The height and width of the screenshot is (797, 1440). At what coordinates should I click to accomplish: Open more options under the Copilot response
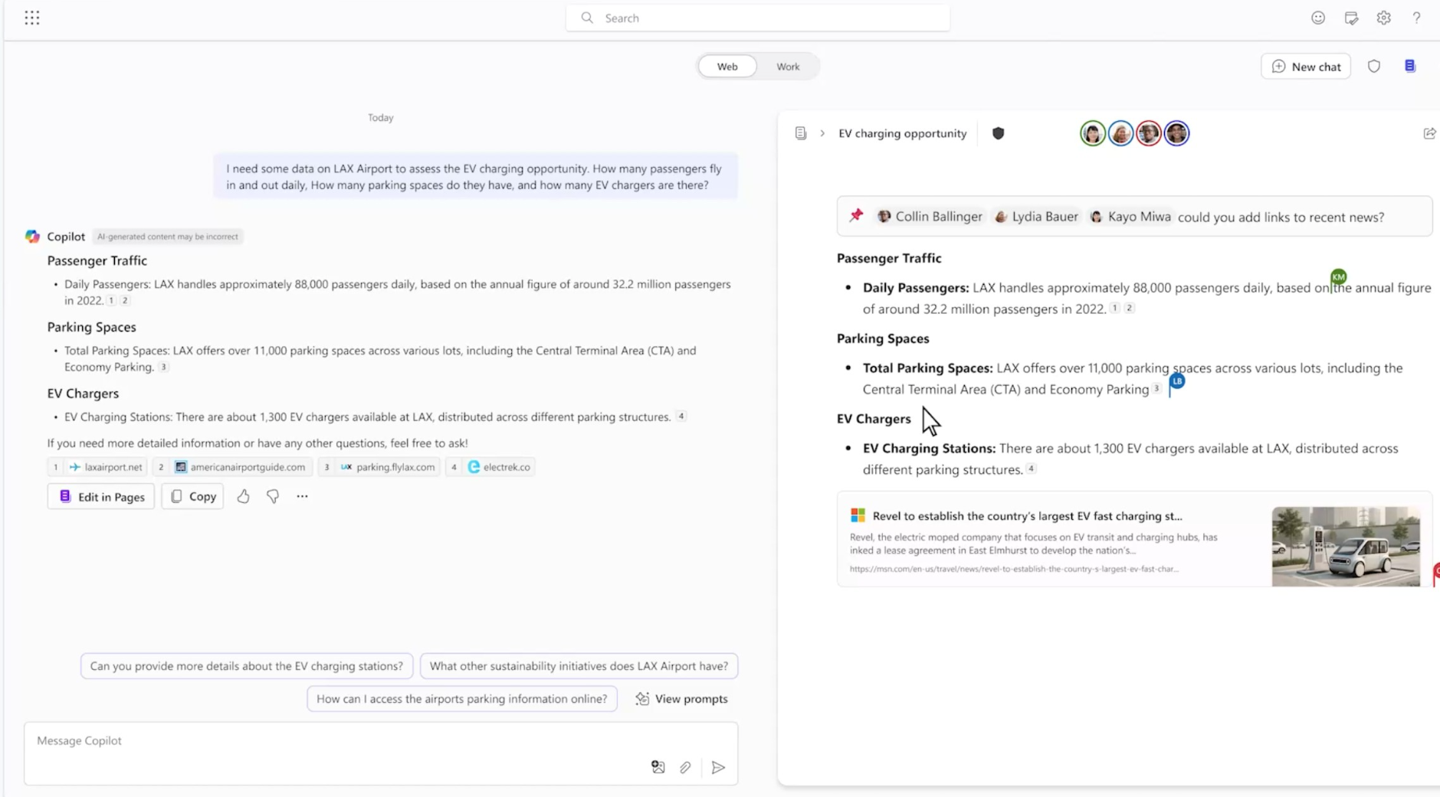coord(301,496)
